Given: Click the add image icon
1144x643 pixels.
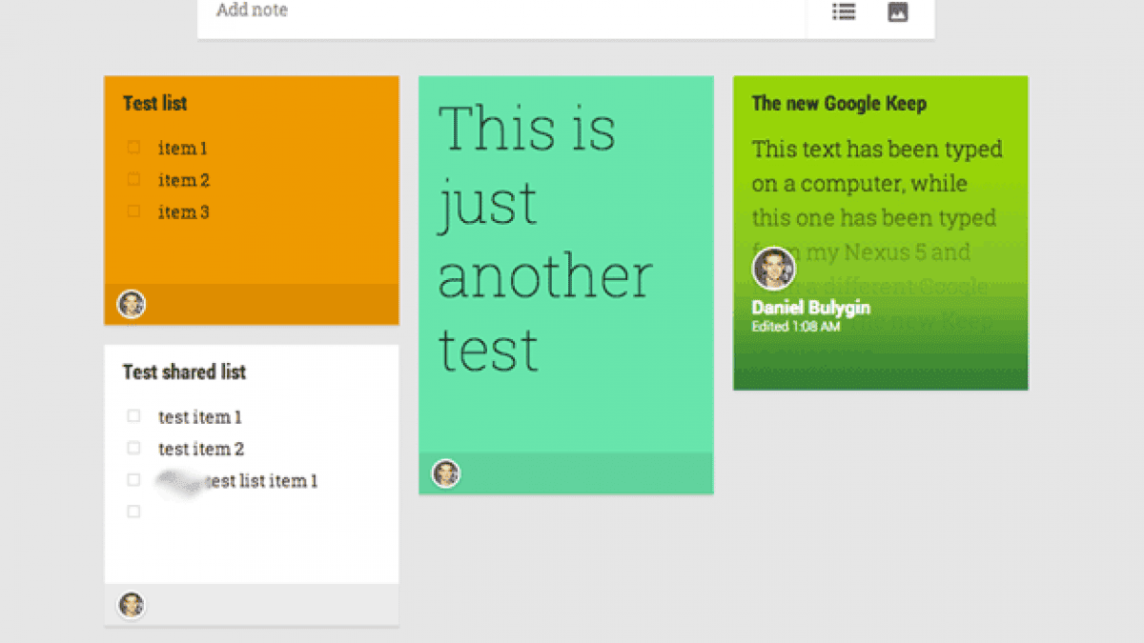Looking at the screenshot, I should pos(898,12).
